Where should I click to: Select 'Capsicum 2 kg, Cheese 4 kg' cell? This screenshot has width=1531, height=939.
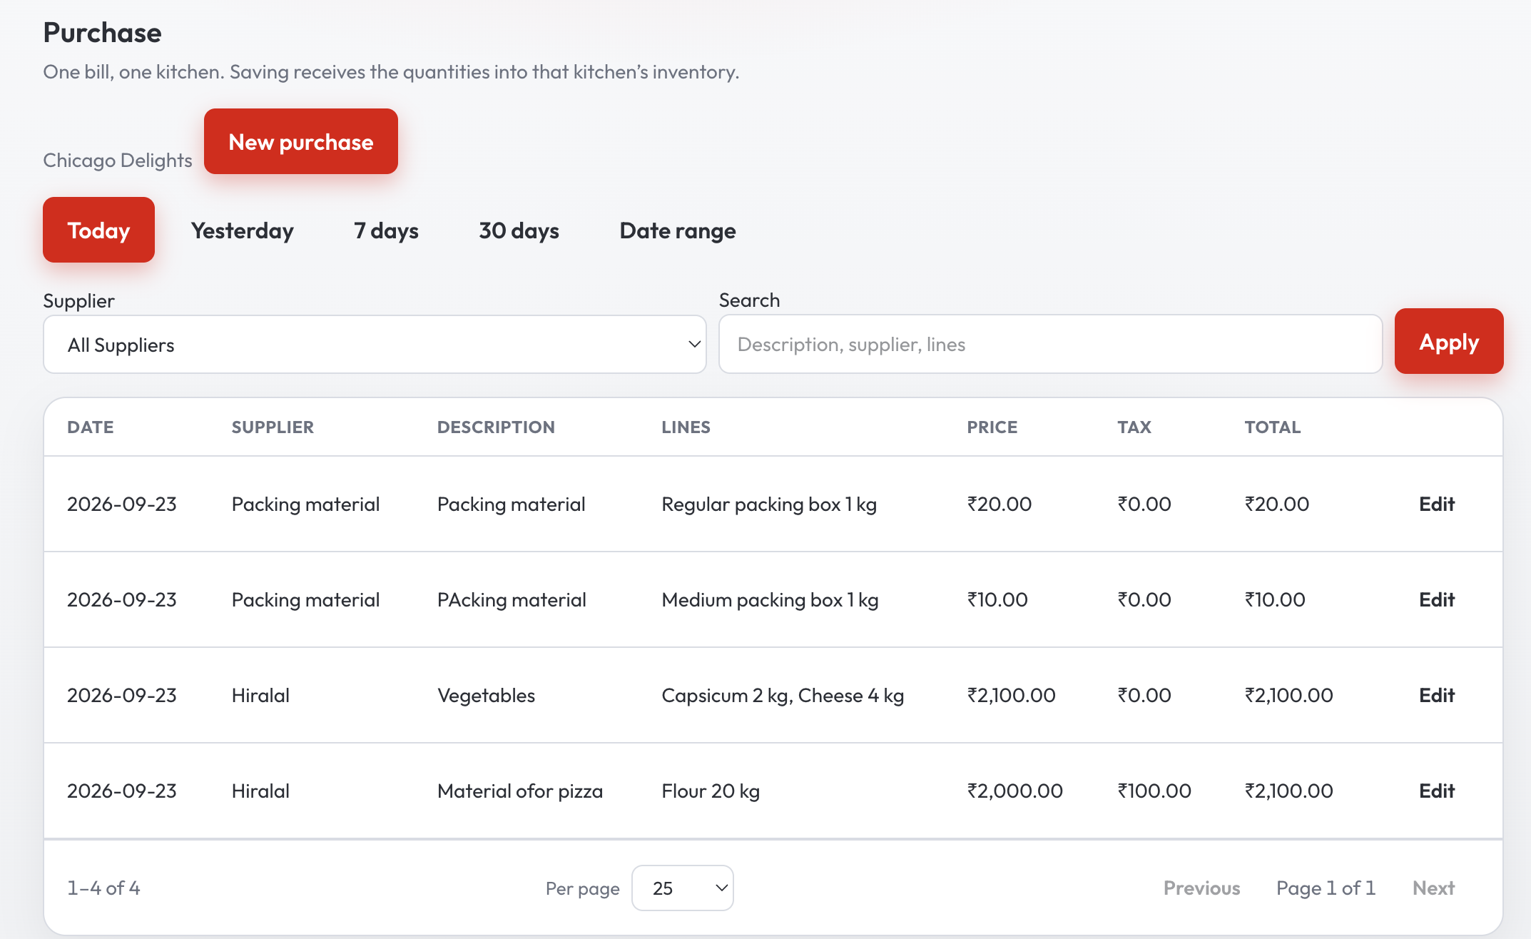pos(783,695)
